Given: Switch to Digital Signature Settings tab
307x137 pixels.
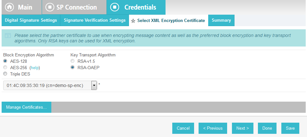Looking at the screenshot, I should pyautogui.click(x=31, y=20).
